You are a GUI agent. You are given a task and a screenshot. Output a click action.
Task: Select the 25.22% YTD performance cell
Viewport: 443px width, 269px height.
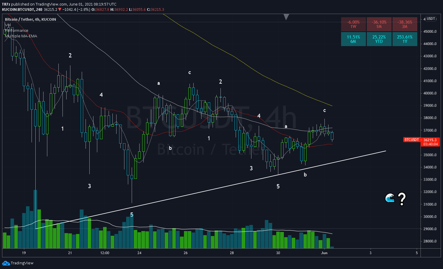379,39
